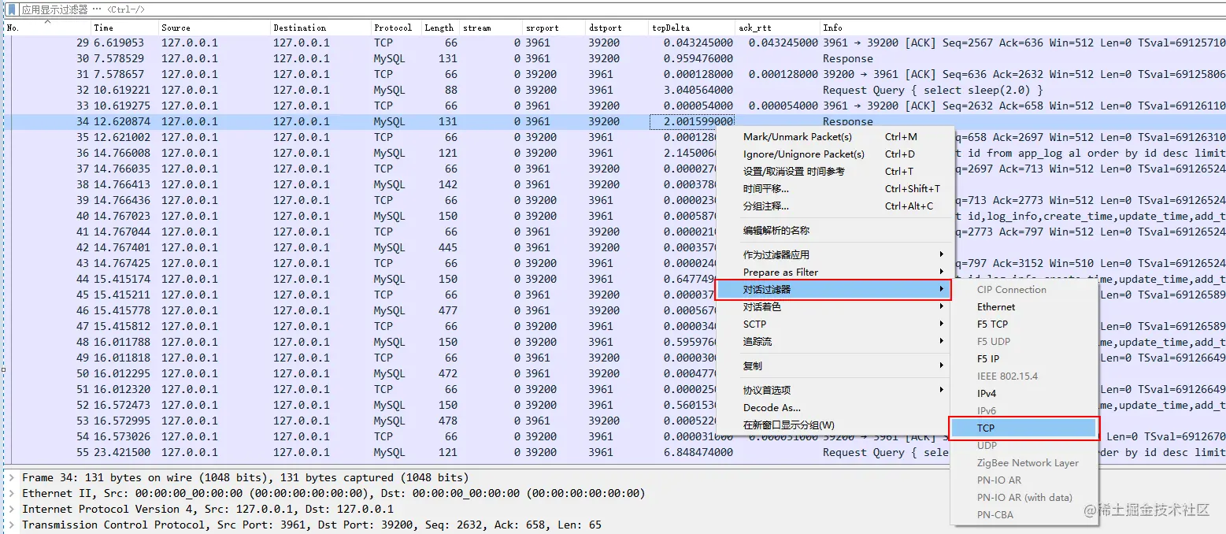
Task: Click tcpDelta value 6.848474000 of packet 55
Action: tap(698, 452)
